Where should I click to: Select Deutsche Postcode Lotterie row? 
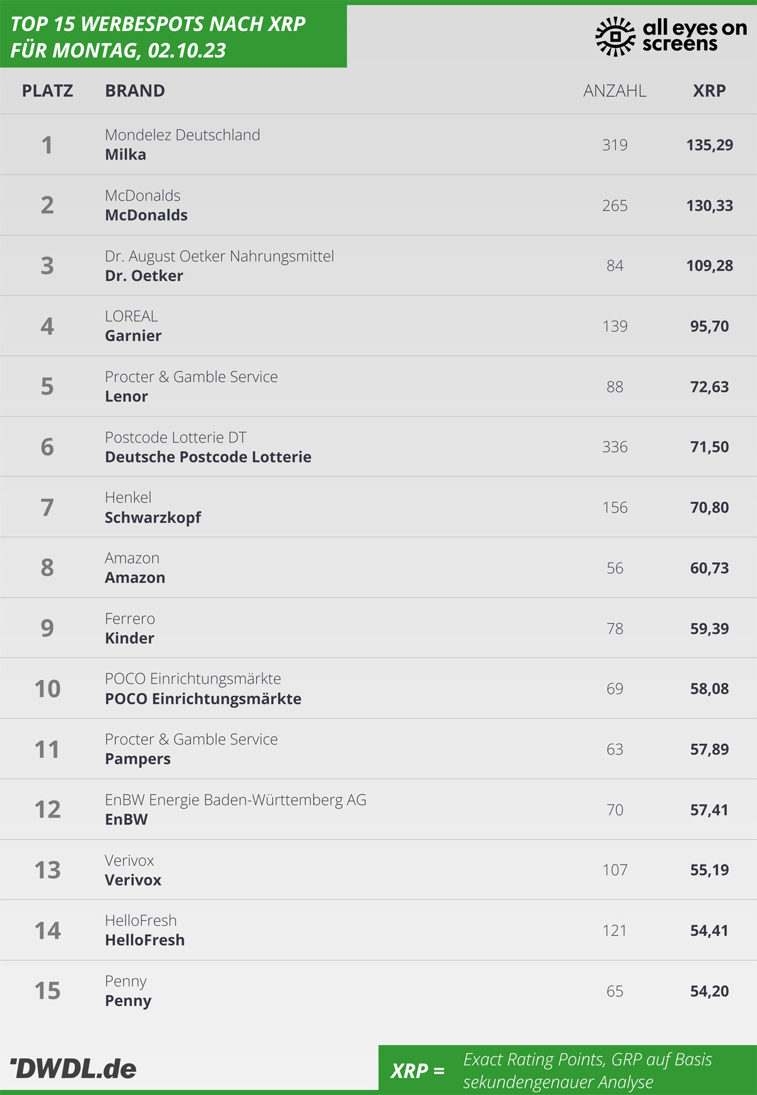pos(378,446)
